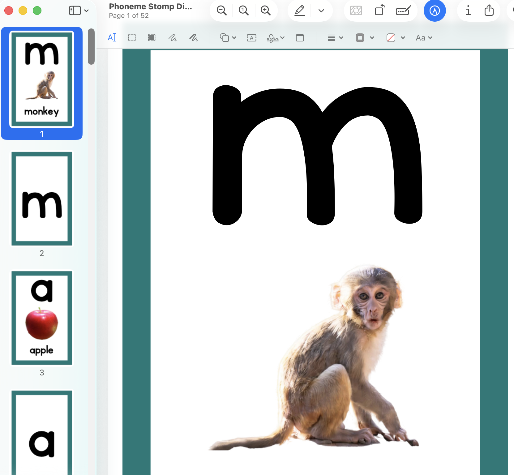The image size is (514, 475).
Task: Select the Highlight pen tool
Action: pyautogui.click(x=300, y=11)
